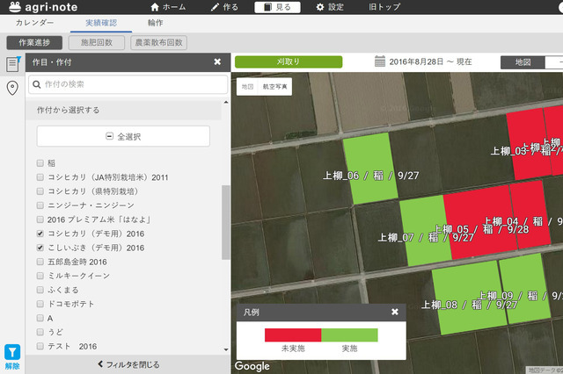
Task: Close the 凡例 legend panel
Action: coord(395,312)
